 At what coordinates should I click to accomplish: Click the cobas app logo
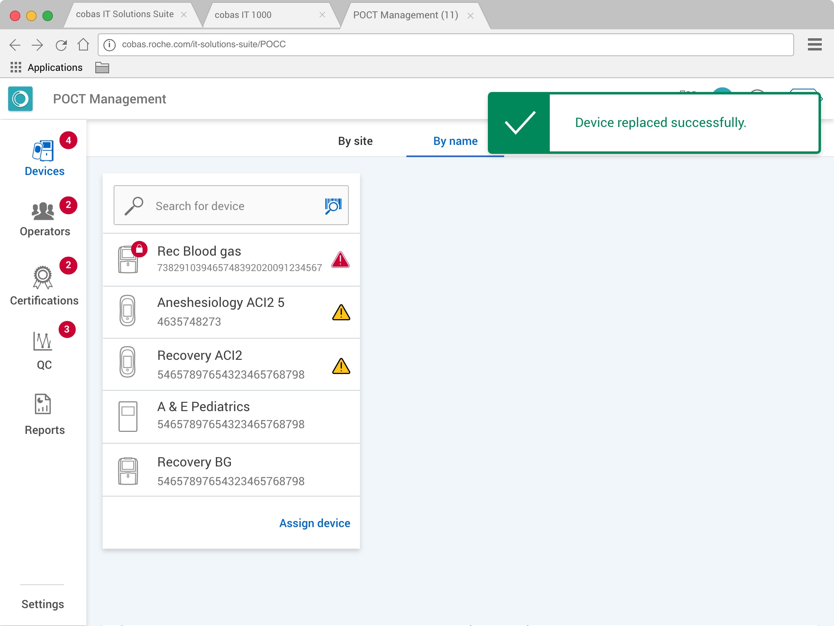20,99
